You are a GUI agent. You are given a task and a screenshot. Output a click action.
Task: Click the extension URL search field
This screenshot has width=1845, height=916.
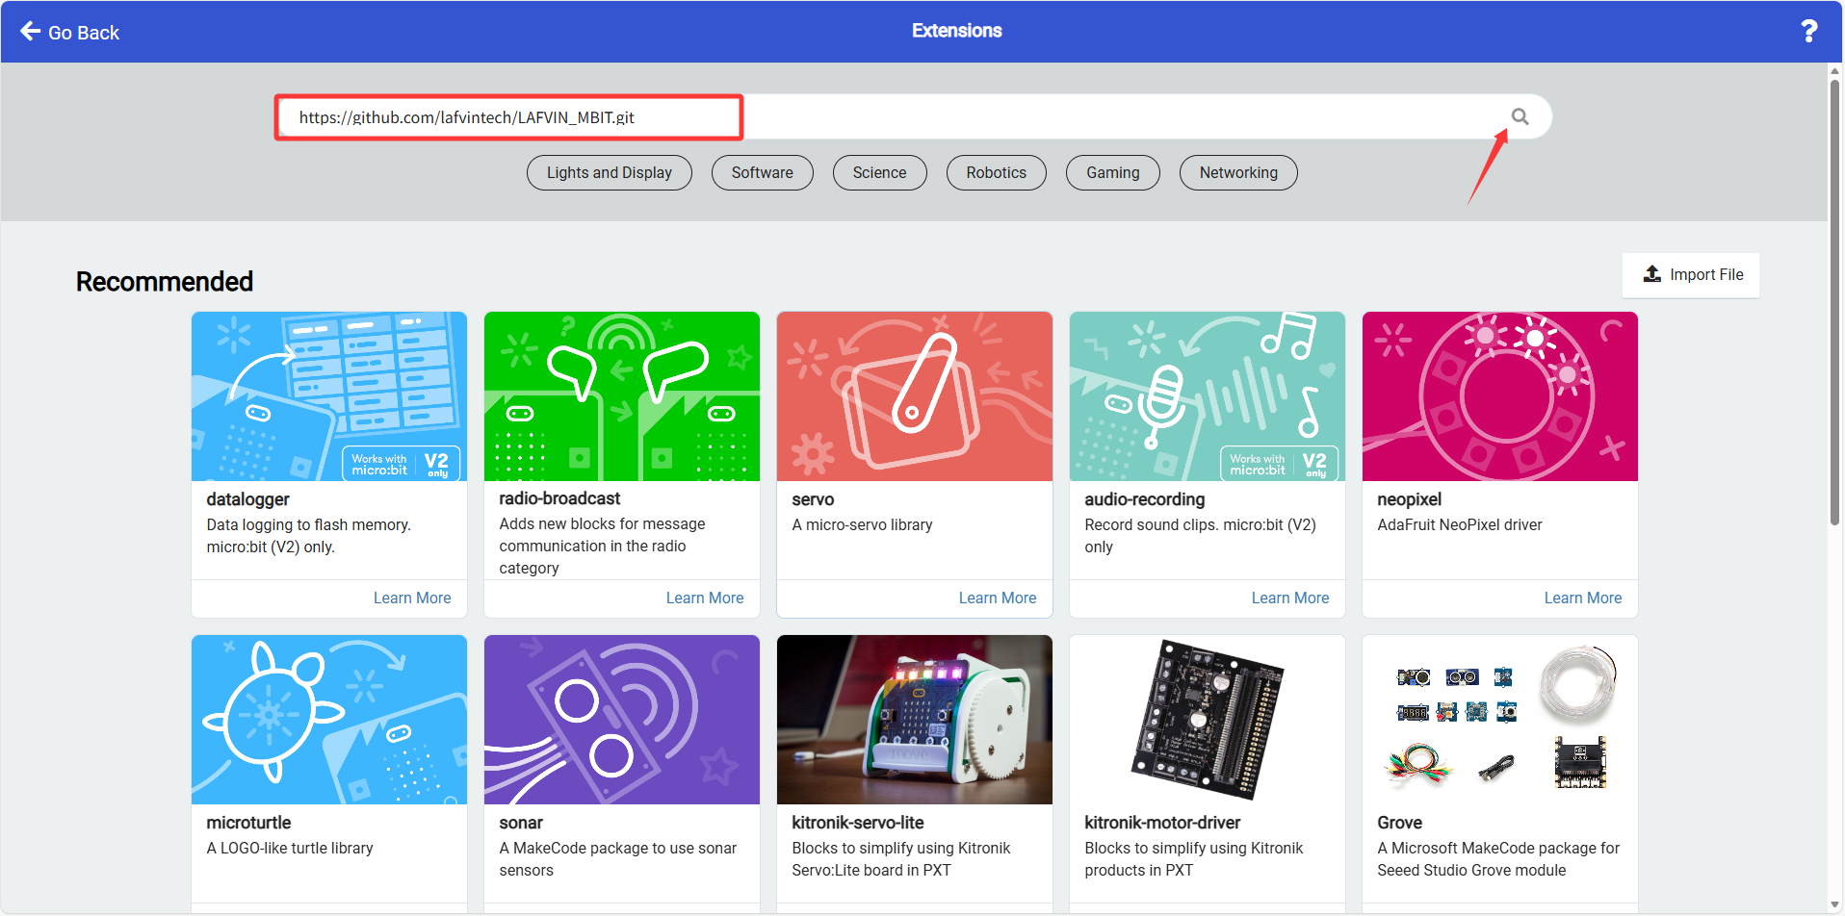913,116
